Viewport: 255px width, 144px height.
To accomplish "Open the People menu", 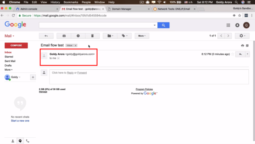I will pos(86,2).
